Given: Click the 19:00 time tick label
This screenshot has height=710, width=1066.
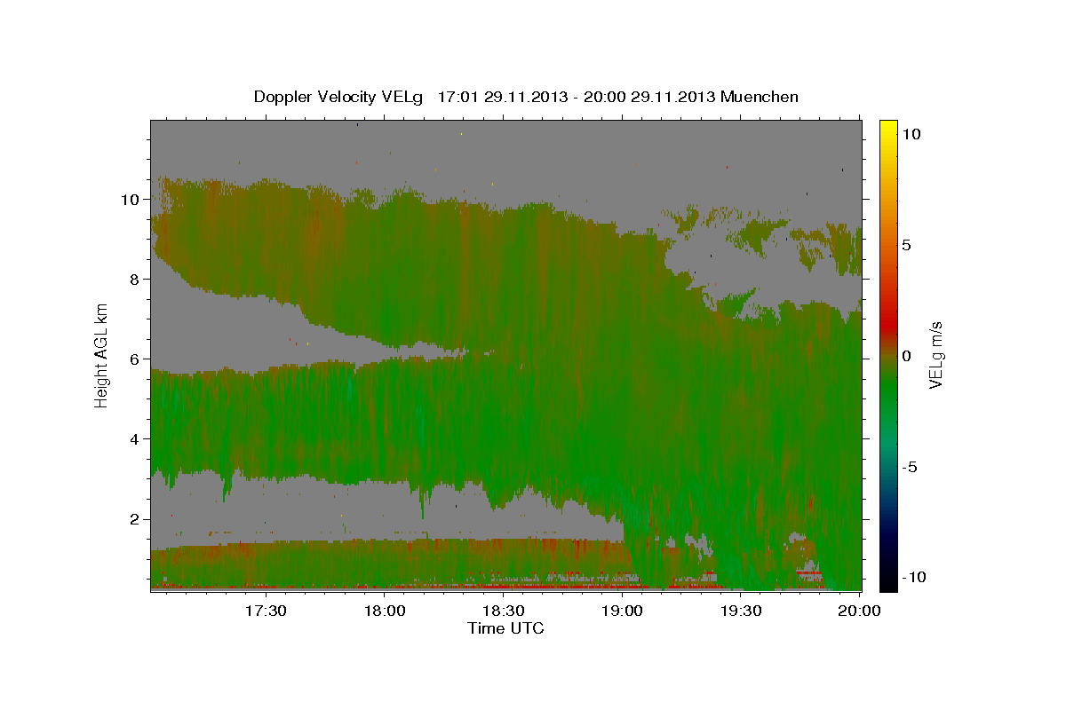Looking at the screenshot, I should pos(622,611).
